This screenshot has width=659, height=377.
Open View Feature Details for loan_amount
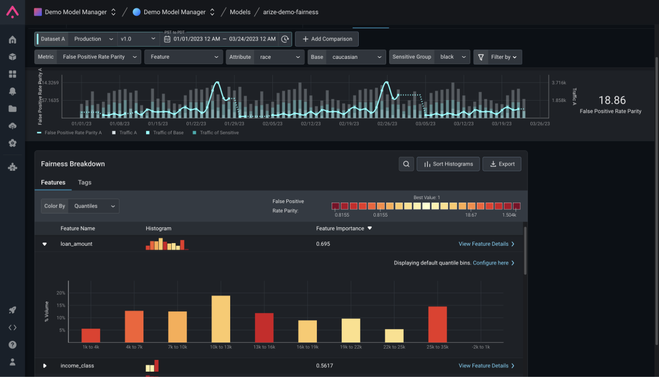tap(486, 244)
